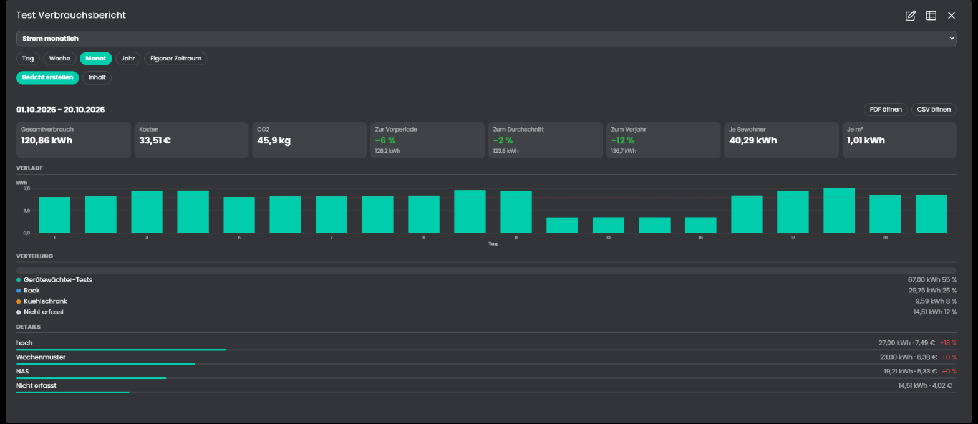Click the Zum Vorjahr -12 % card
This screenshot has height=424, width=978.
664,140
